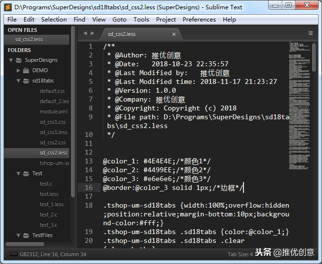The image size is (322, 264).
Task: Open the Goto menu
Action: pos(119,20)
